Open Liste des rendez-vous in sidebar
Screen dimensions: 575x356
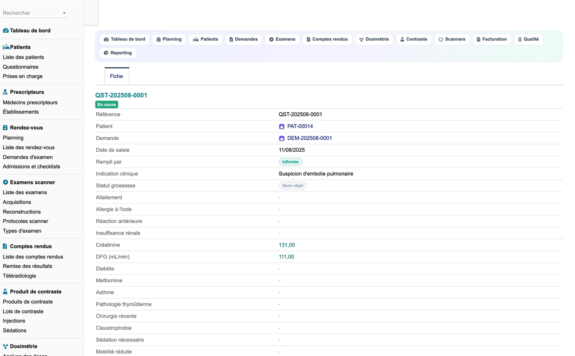tap(29, 147)
